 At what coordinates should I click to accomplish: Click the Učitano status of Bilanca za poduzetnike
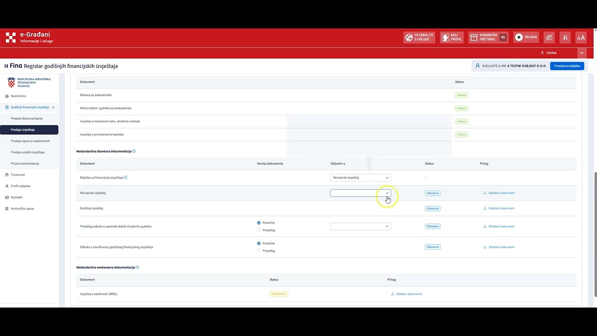click(x=461, y=95)
